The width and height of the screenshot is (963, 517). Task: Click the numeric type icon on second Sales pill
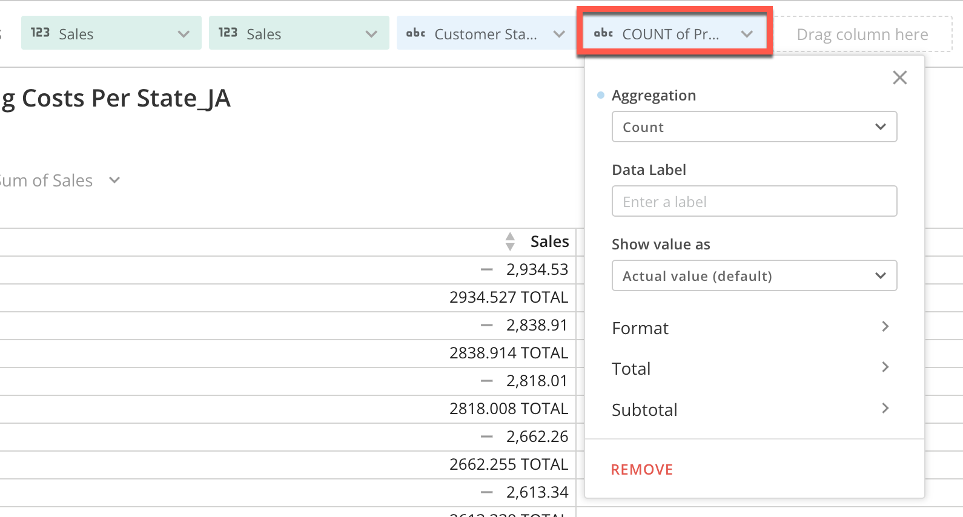tap(228, 33)
